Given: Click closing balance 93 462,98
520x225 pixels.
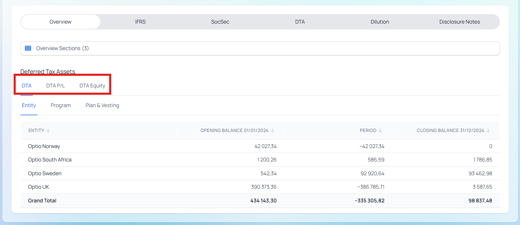Looking at the screenshot, I should pos(480,173).
